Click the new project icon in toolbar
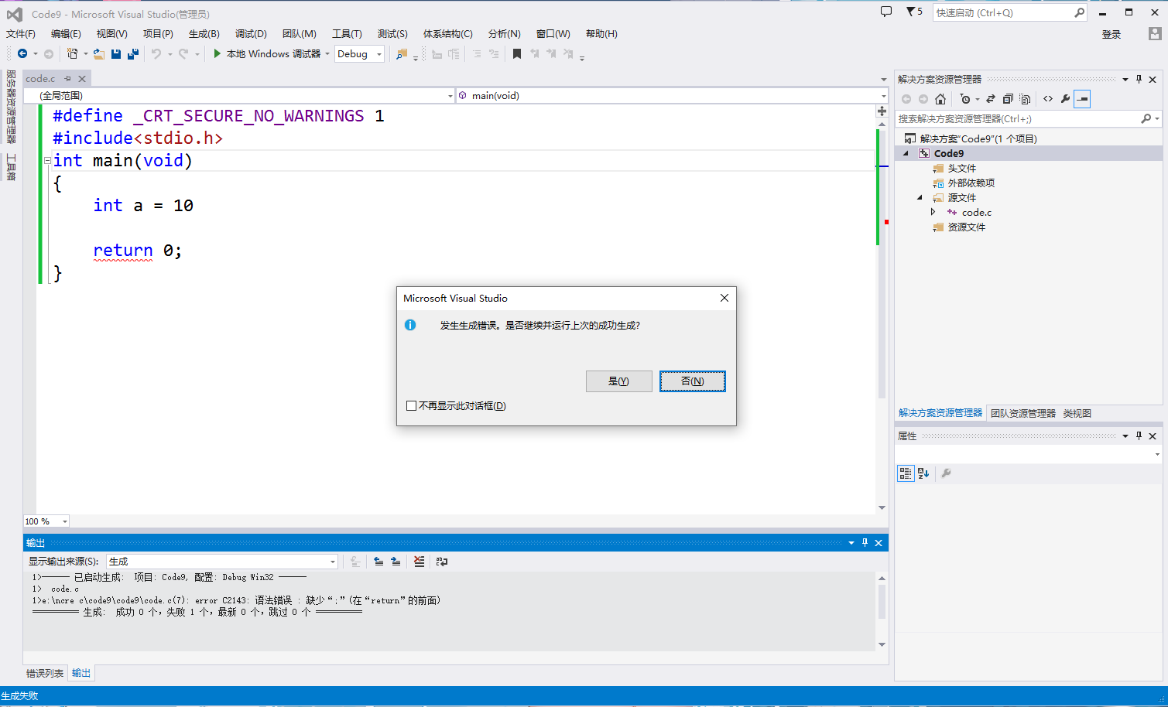1168x707 pixels. pos(73,54)
